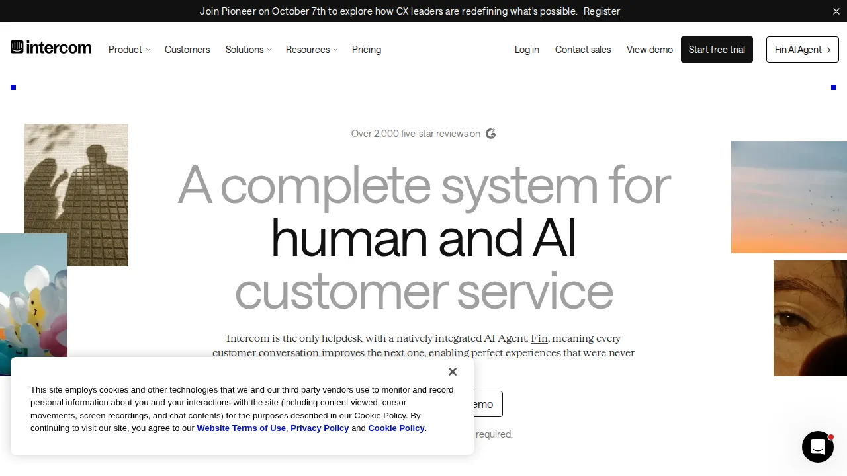This screenshot has width=847, height=476.
Task: Click the Intercom logo
Action: point(51,48)
